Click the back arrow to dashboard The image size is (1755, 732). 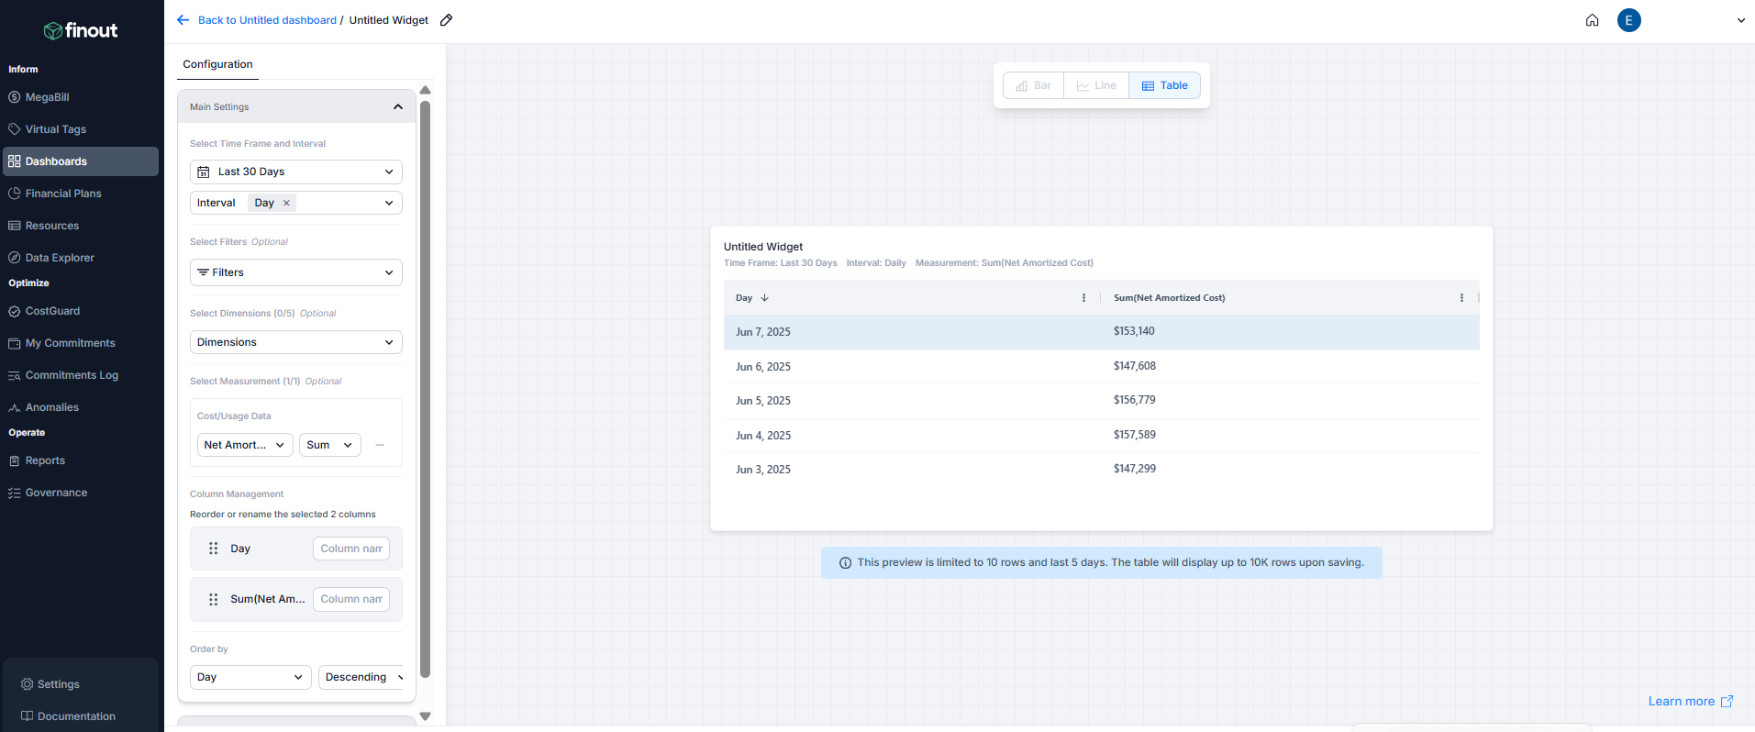click(x=183, y=20)
